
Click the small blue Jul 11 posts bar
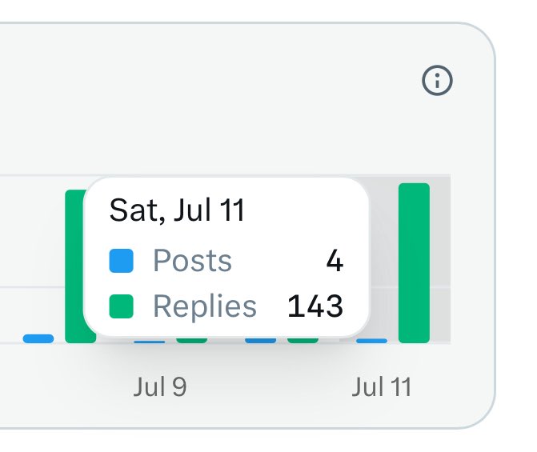[x=371, y=341]
